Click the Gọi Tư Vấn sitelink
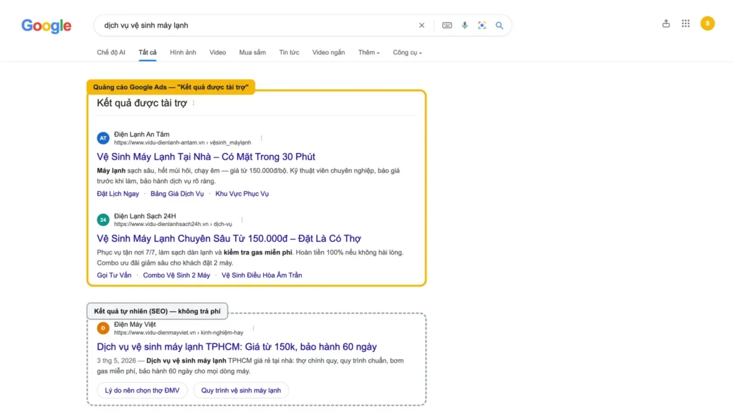 click(114, 275)
